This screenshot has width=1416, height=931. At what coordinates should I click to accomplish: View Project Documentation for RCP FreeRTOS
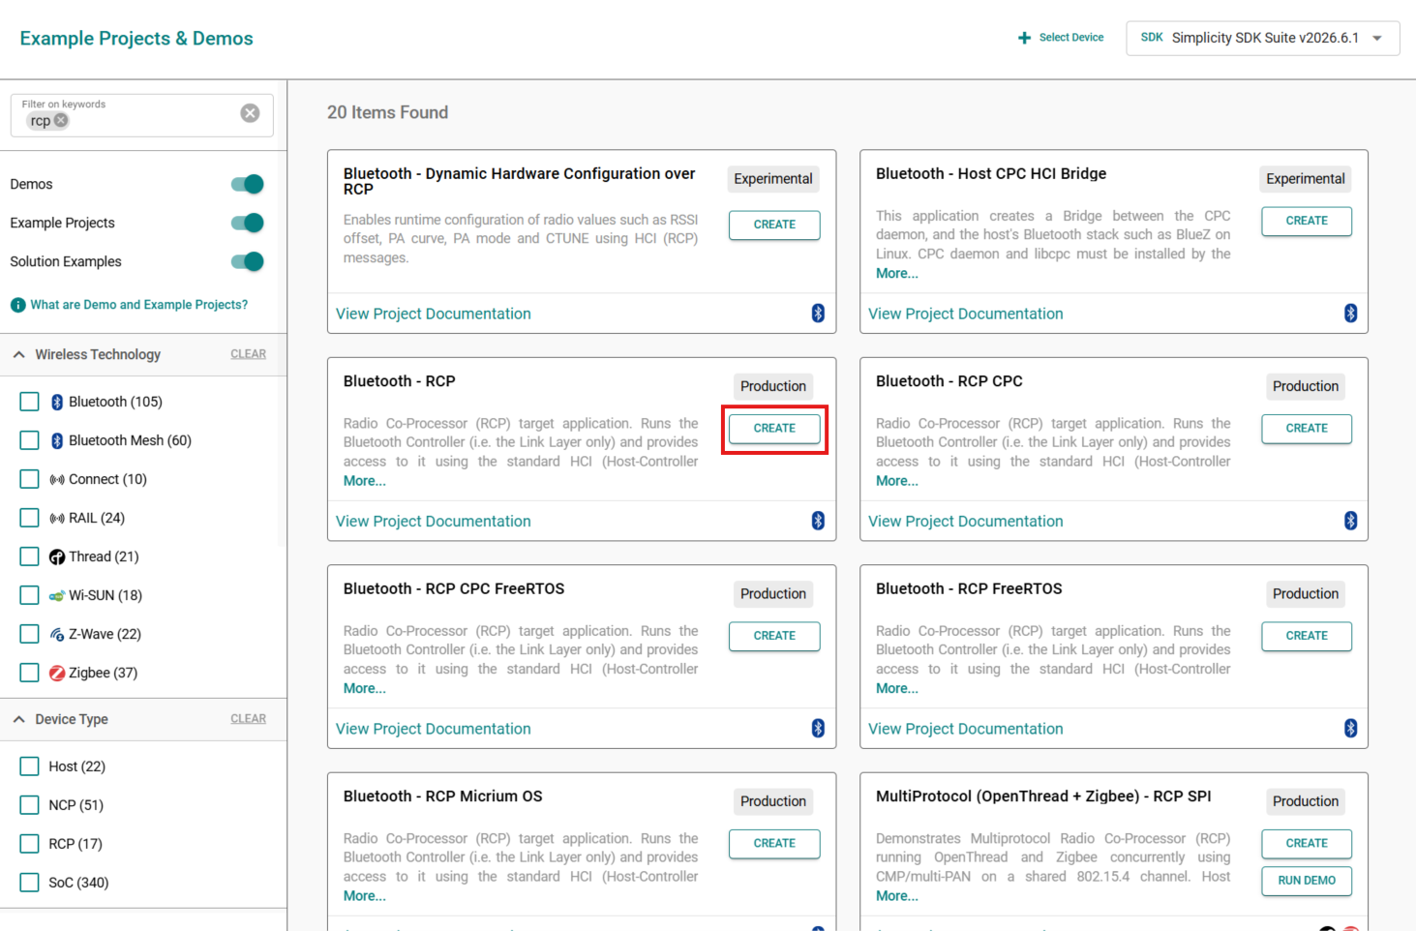point(965,729)
